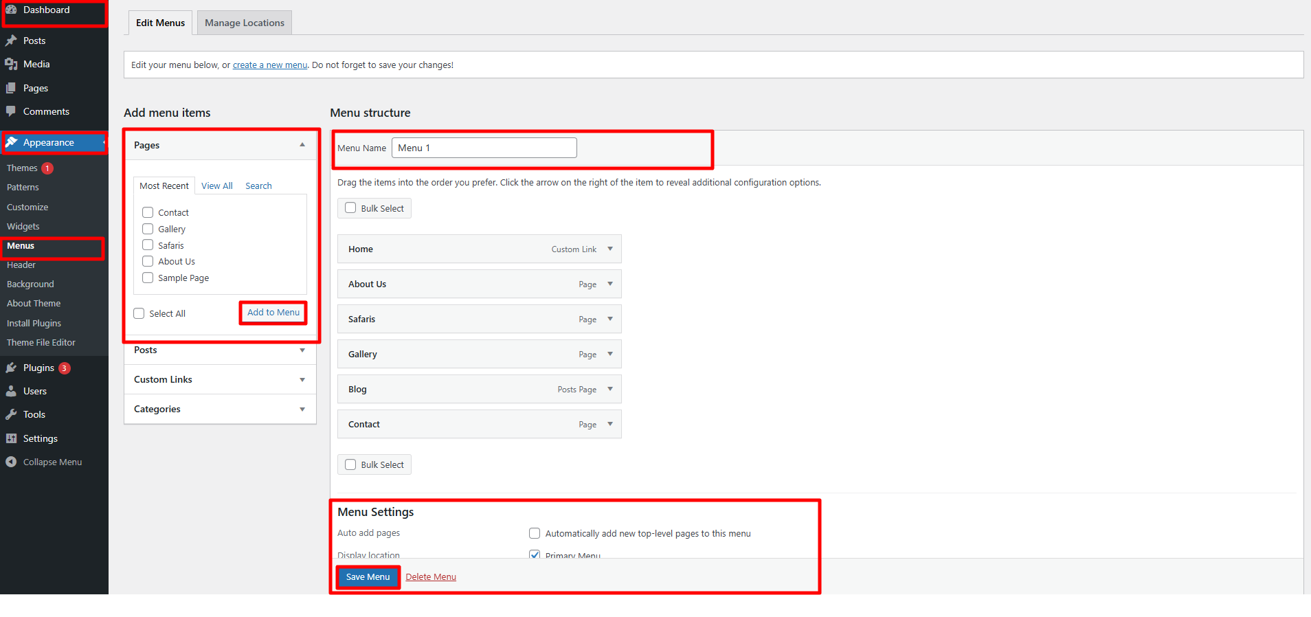Viewport: 1311px width, 617px height.
Task: Expand the Contact menu item arrow
Action: 610,424
